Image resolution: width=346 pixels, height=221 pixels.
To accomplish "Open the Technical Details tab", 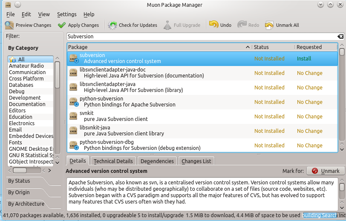I will tap(113, 161).
